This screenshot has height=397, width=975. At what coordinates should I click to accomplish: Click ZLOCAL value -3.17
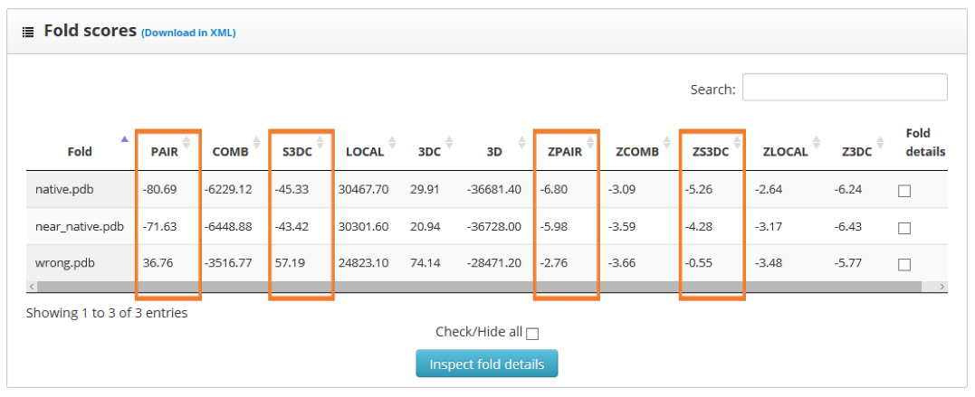pos(769,227)
